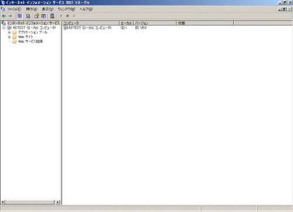Viewport: 293px width, 212px height.
Task: Collapse the ADTEST local computer node
Action: pos(4,28)
